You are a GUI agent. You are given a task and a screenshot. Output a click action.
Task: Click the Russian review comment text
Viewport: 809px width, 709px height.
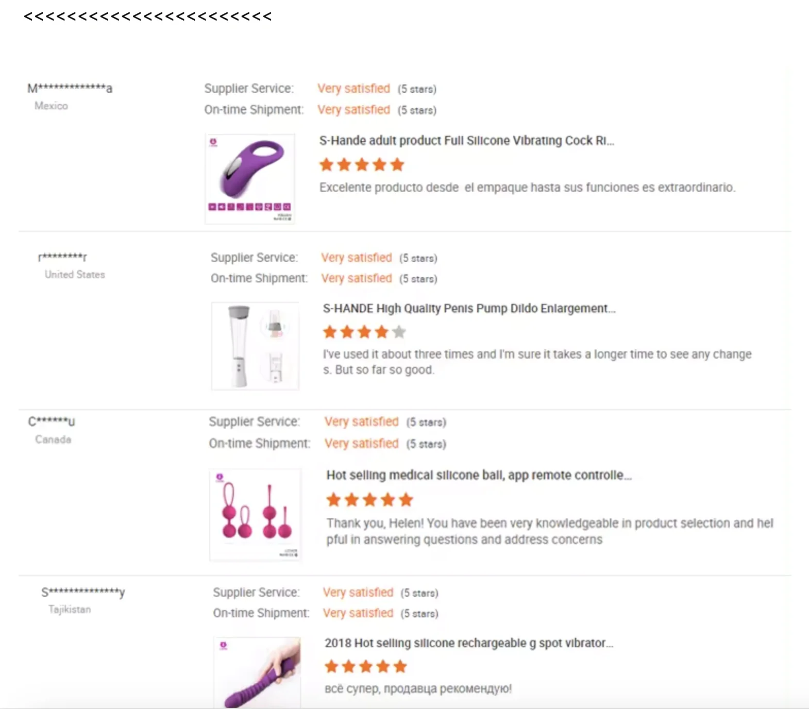(x=418, y=689)
